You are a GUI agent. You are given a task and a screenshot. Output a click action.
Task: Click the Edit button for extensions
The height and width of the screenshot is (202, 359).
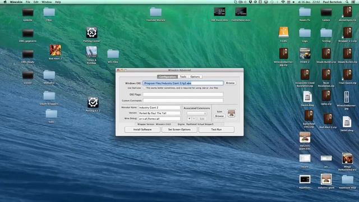tap(202, 118)
